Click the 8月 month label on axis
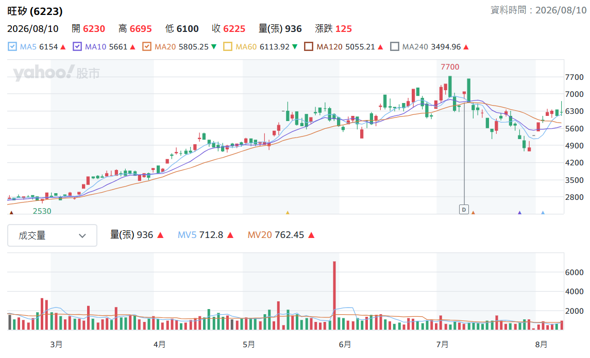Image resolution: width=590 pixels, height=358 pixels. pyautogui.click(x=542, y=344)
